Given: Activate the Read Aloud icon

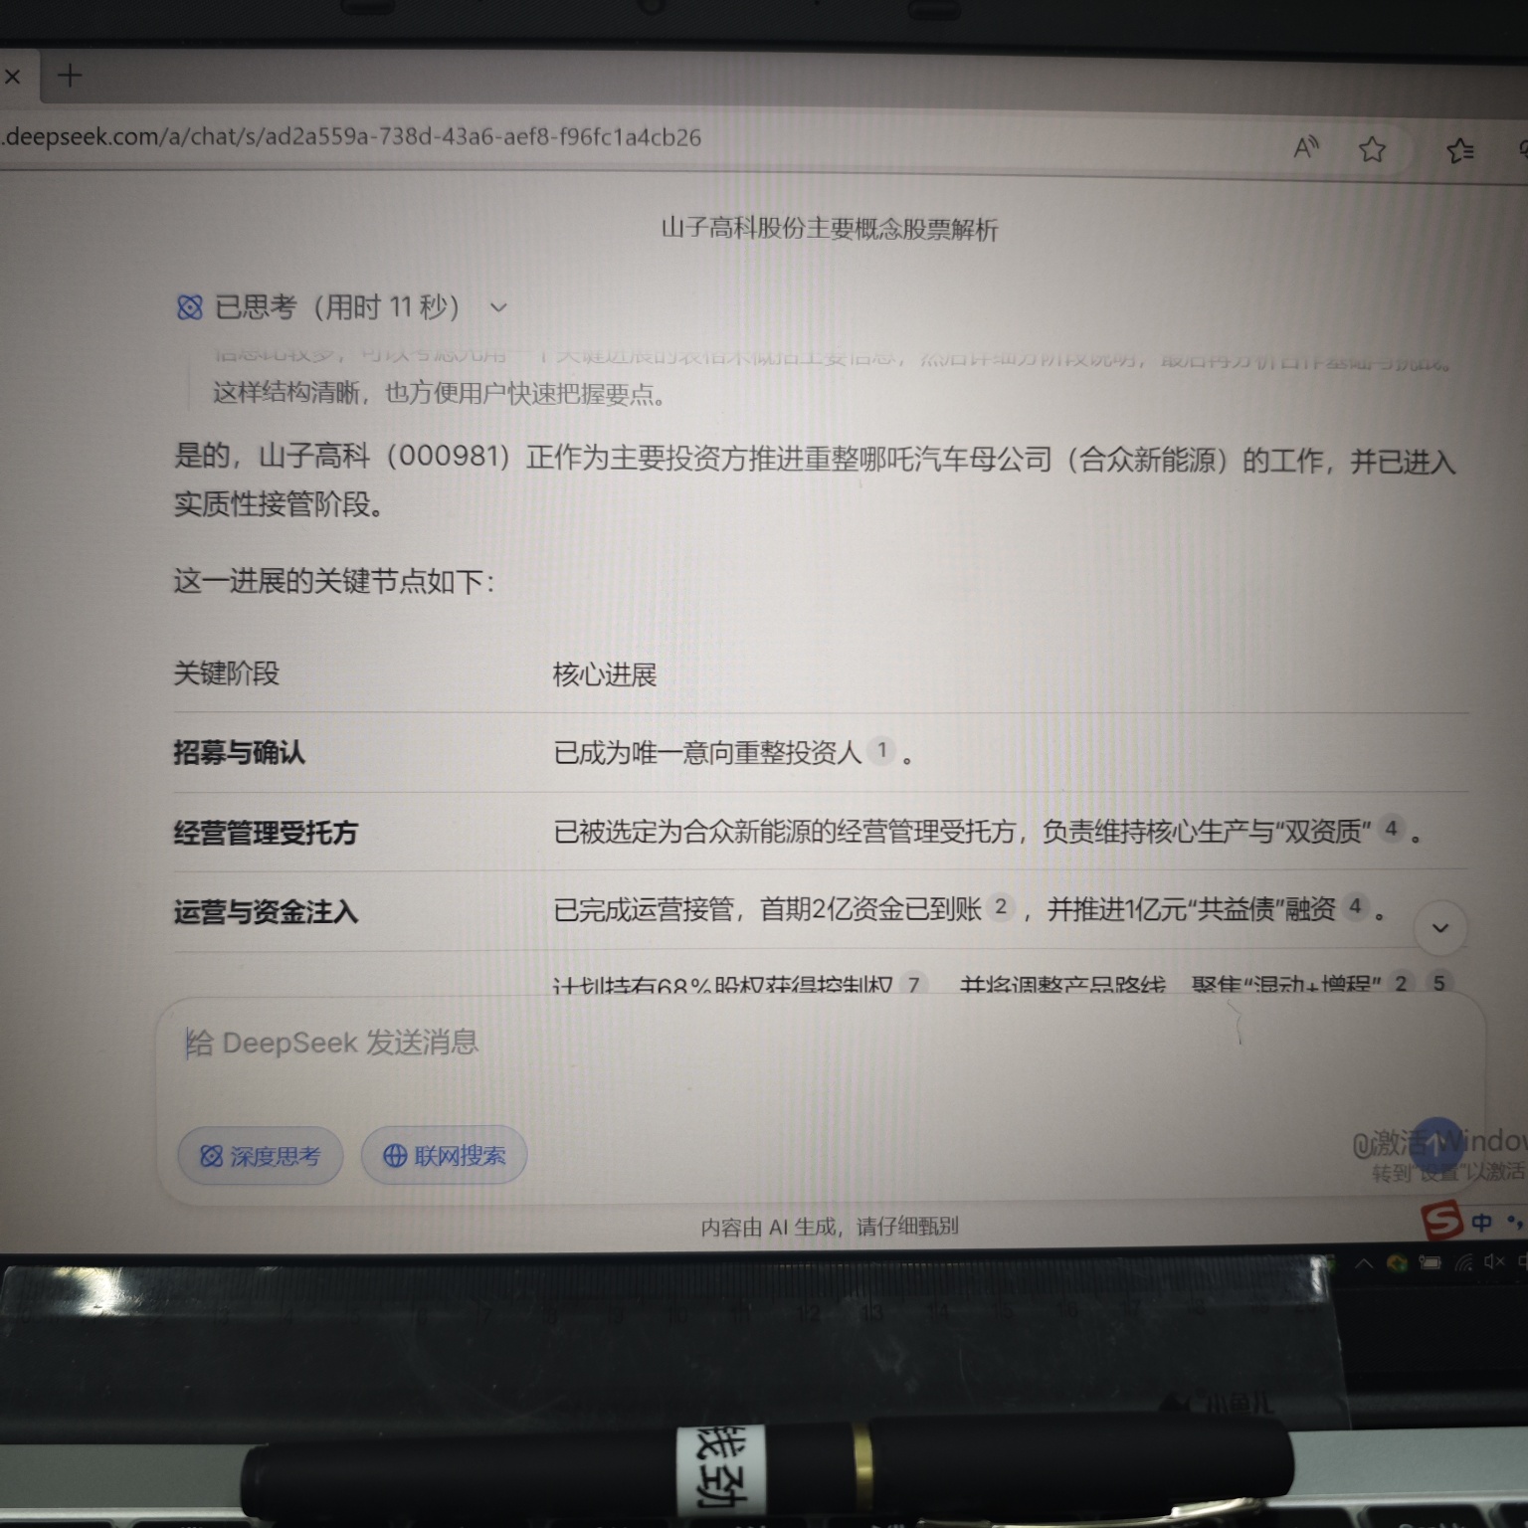Looking at the screenshot, I should [x=1305, y=148].
